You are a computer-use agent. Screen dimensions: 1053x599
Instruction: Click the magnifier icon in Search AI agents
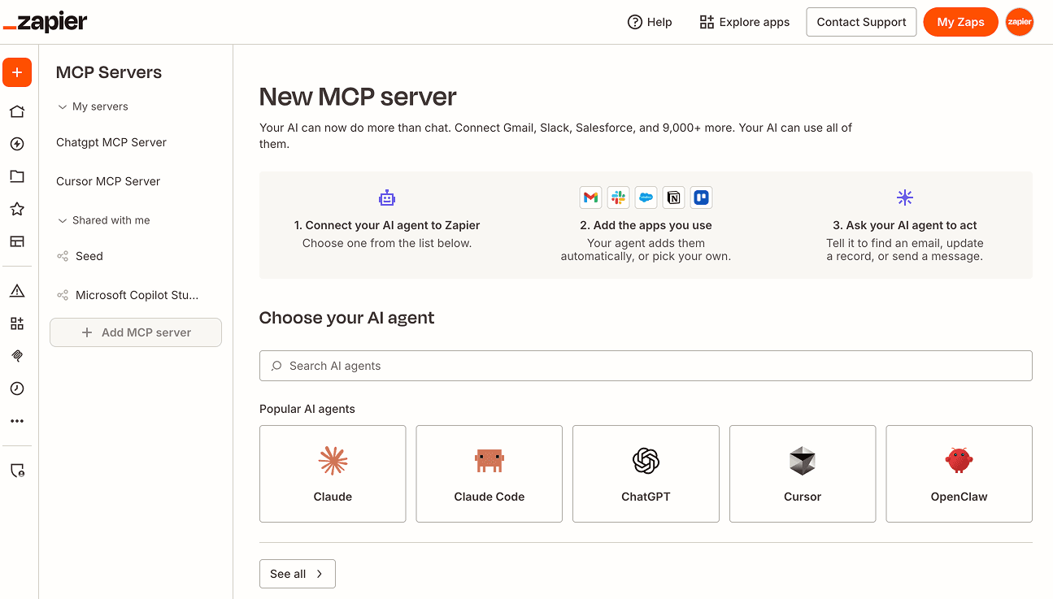276,366
